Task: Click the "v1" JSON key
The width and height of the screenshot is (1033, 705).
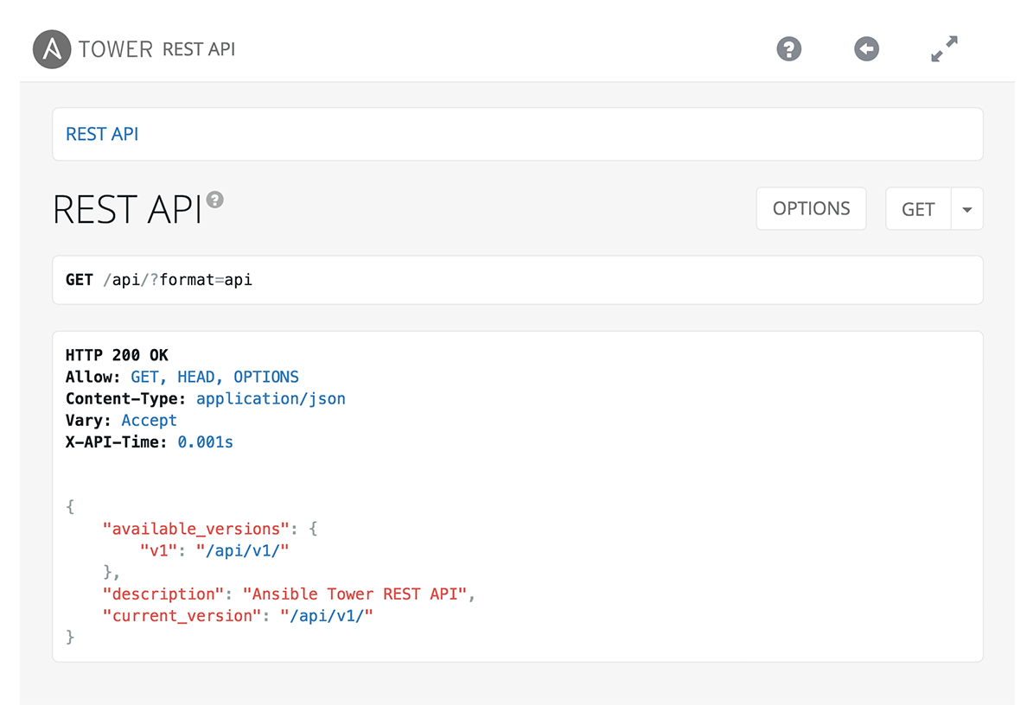Action: pyautogui.click(x=158, y=550)
